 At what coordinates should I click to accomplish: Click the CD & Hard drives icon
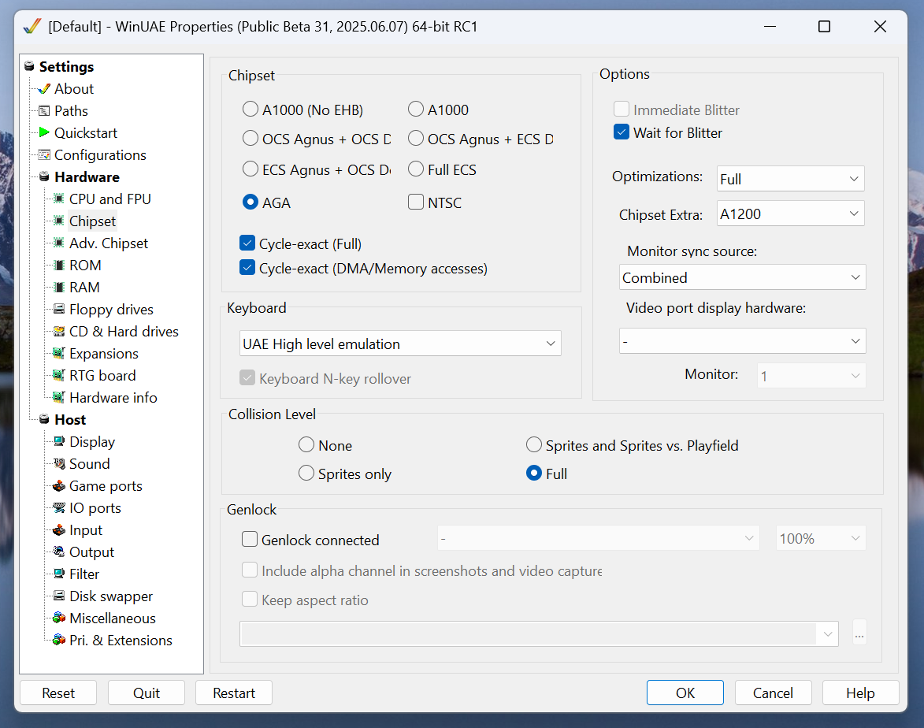coord(59,331)
